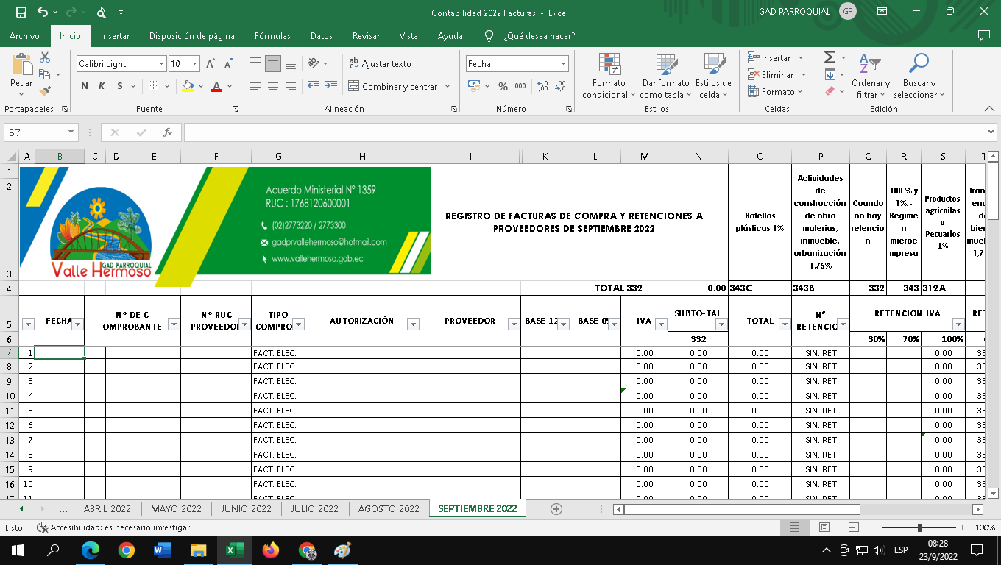
Task: Click the zoom slider in status bar
Action: tap(919, 527)
